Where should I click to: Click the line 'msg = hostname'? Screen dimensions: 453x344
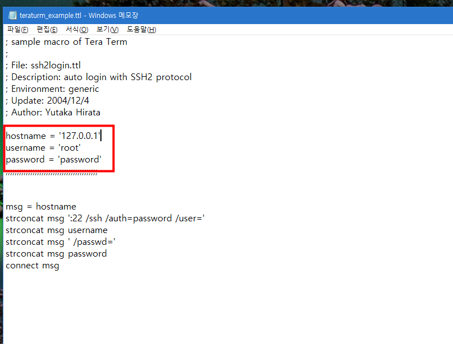[41, 207]
